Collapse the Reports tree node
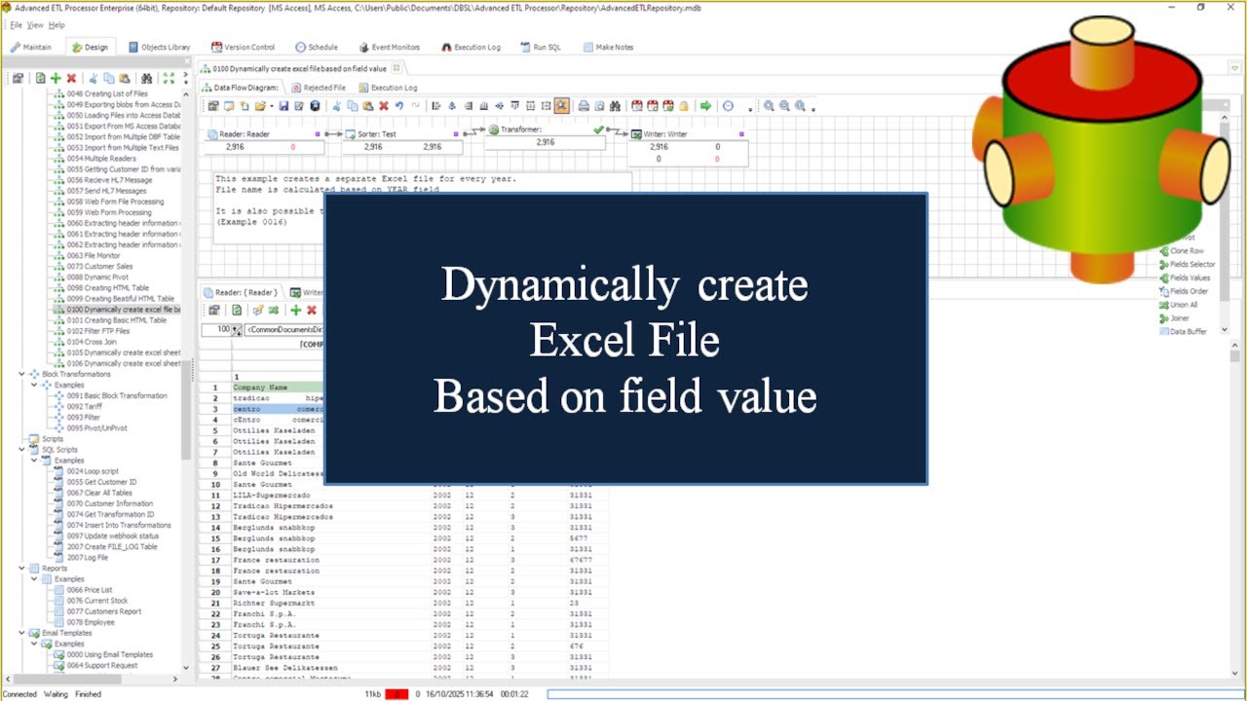Image resolution: width=1247 pixels, height=701 pixels. 22,569
